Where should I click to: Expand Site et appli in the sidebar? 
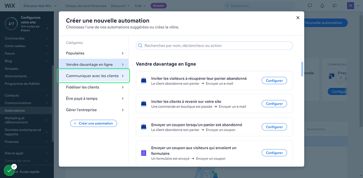click(x=26, y=153)
